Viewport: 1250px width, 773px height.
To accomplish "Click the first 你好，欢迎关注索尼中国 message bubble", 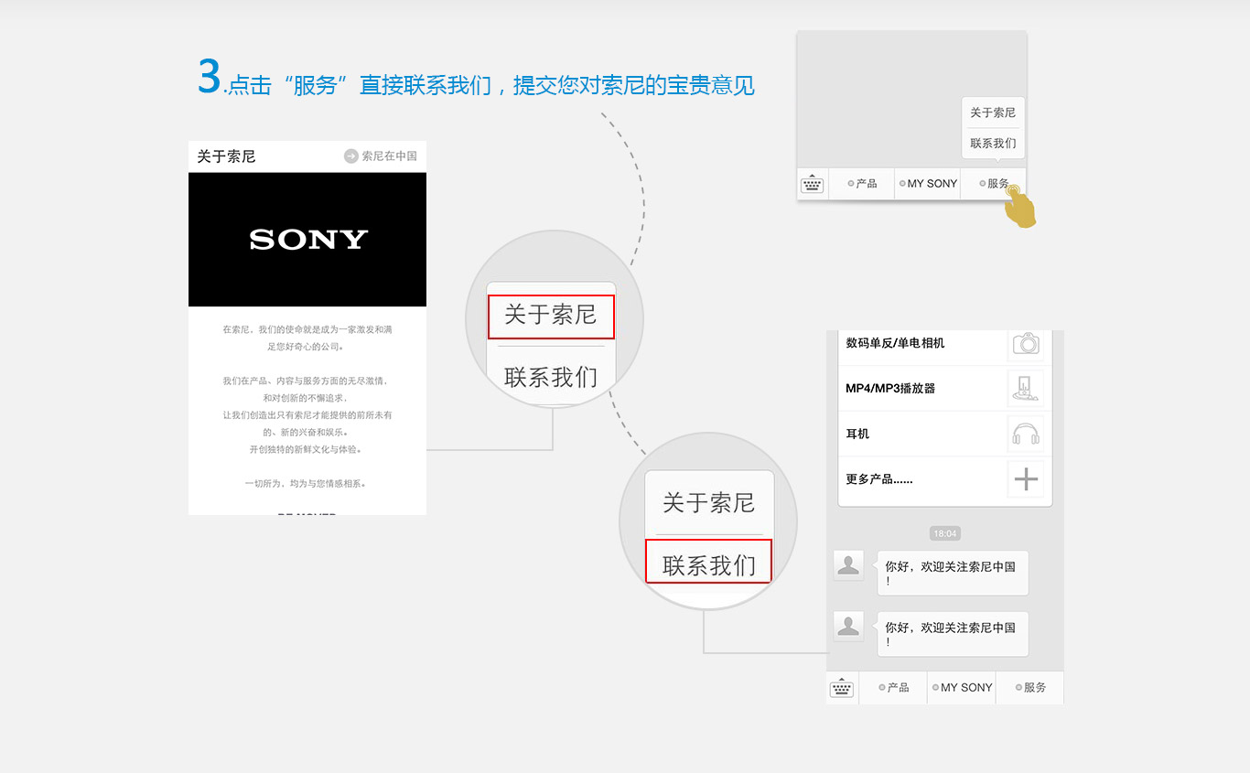I will pyautogui.click(x=953, y=574).
